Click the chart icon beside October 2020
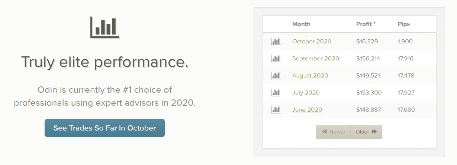457x165 pixels. pos(276,42)
